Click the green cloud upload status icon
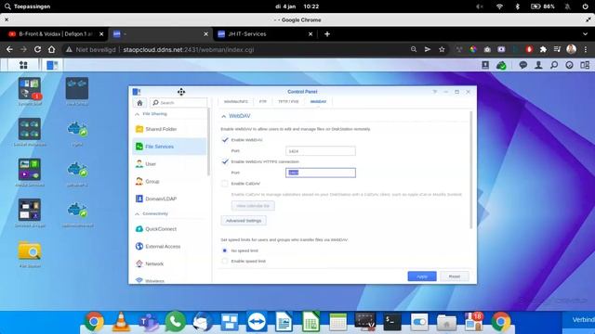The image size is (595, 334). pyautogui.click(x=501, y=66)
